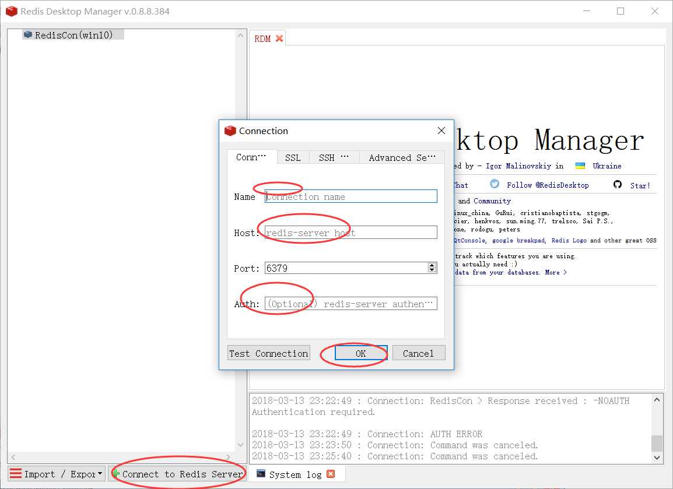Close the RDM tab with red X
Image resolution: width=673 pixels, height=489 pixels.
tap(279, 38)
